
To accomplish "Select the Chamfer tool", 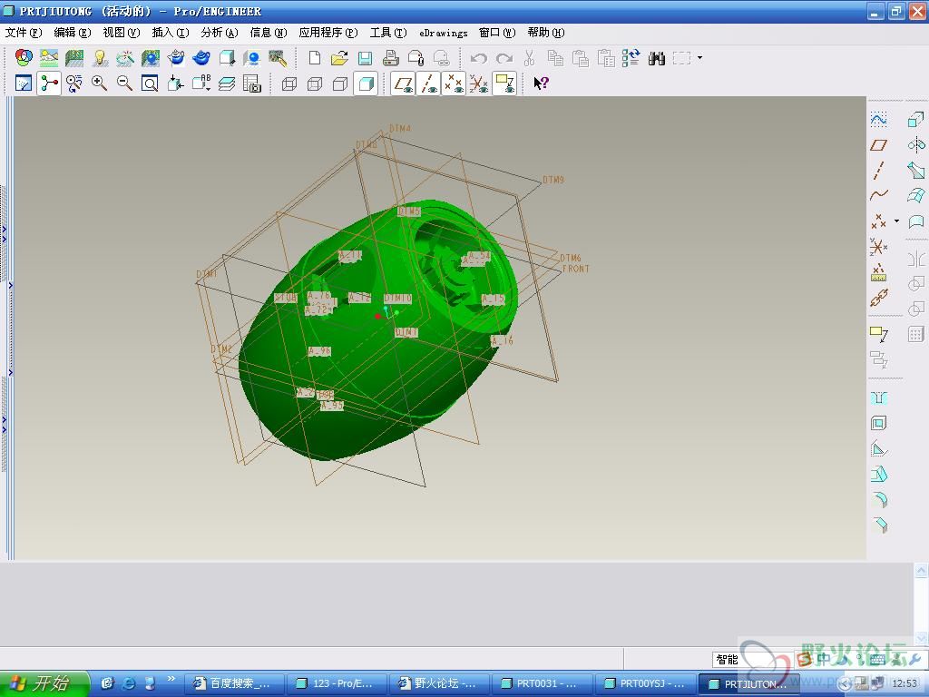I will (x=878, y=525).
